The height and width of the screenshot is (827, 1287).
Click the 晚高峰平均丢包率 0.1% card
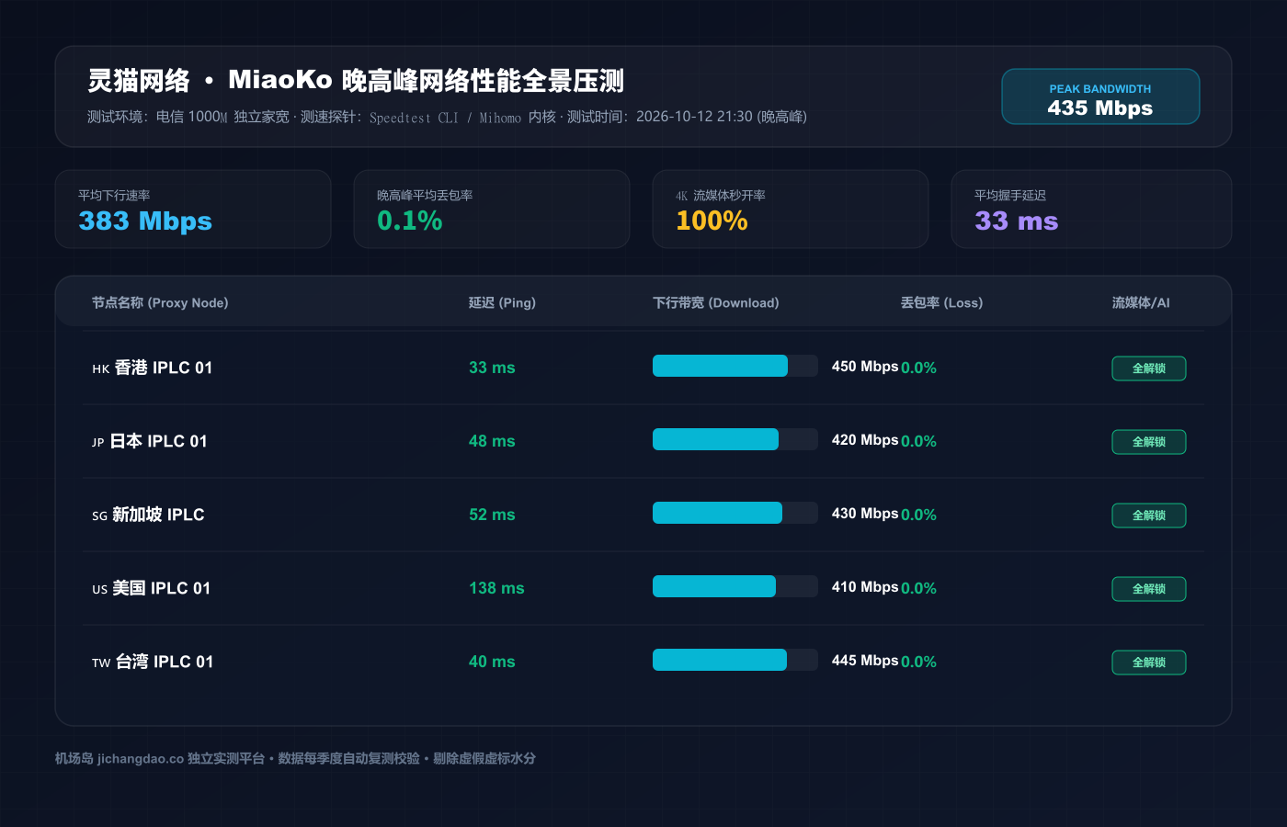[492, 209]
